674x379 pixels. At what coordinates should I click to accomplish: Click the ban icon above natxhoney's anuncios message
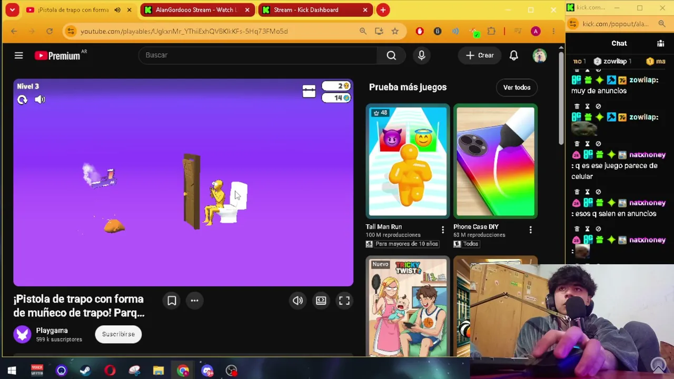(x=598, y=192)
